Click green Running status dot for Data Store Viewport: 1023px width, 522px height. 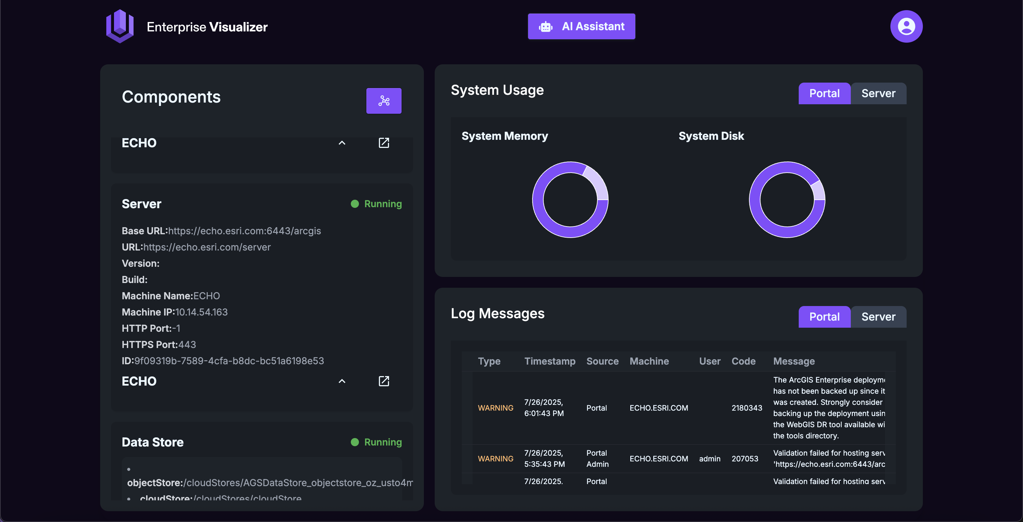point(355,442)
